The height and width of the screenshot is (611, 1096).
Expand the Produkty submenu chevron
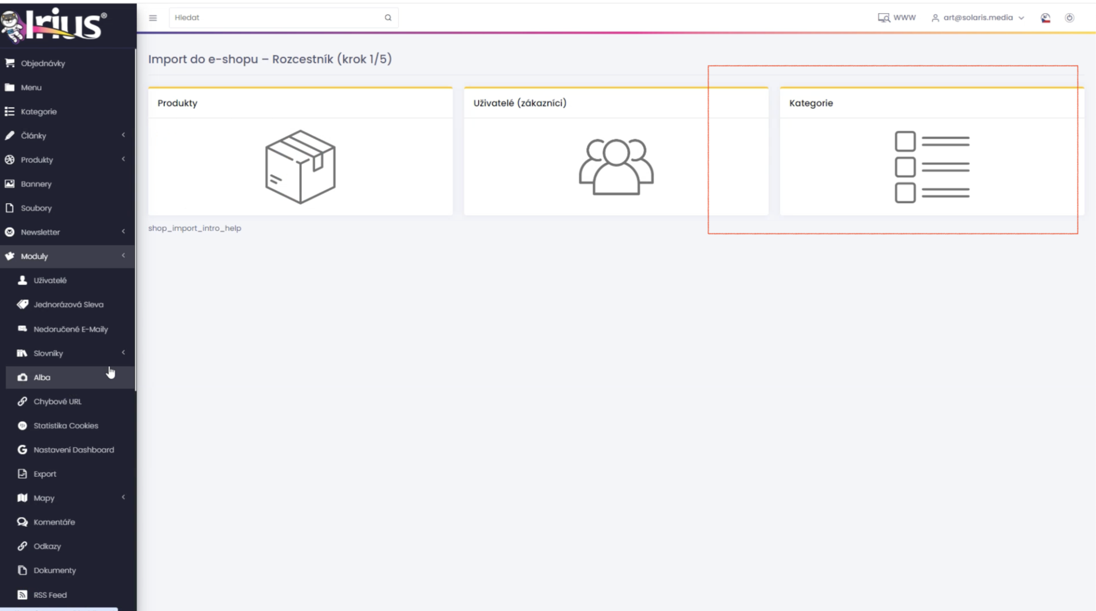pos(123,159)
